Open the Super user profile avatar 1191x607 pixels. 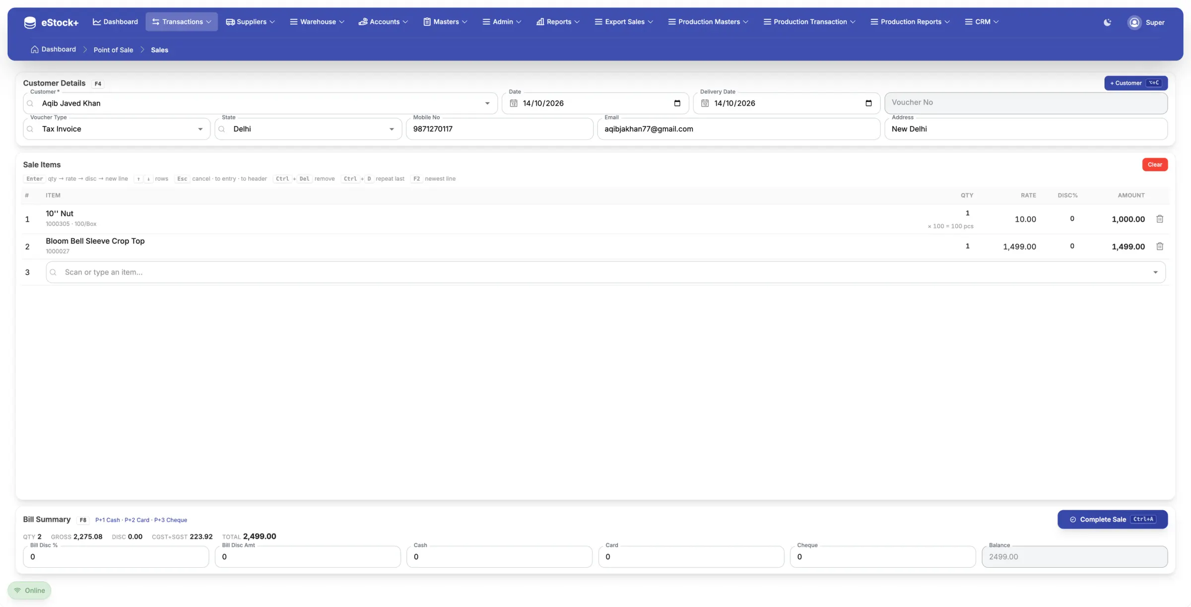pos(1134,22)
